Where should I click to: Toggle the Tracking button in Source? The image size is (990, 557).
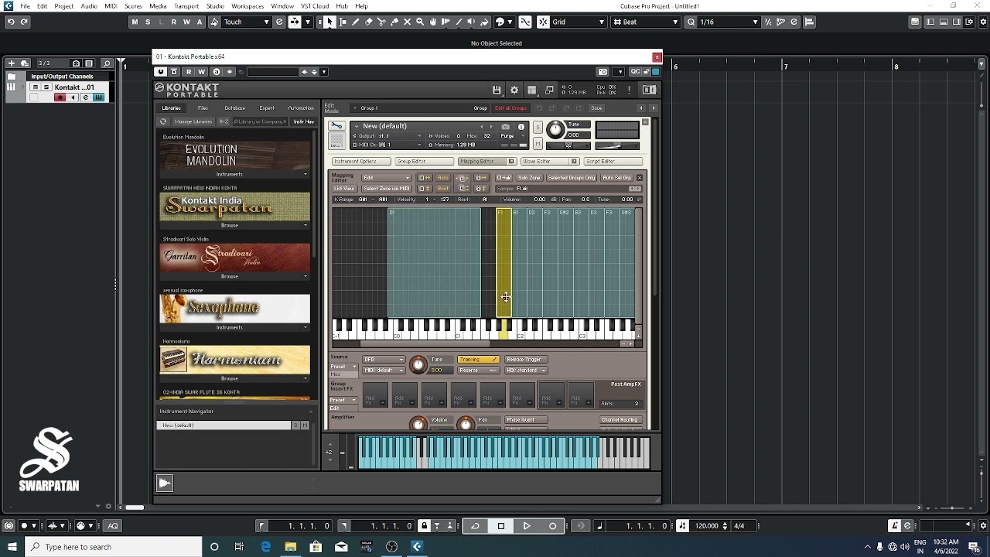pos(478,360)
